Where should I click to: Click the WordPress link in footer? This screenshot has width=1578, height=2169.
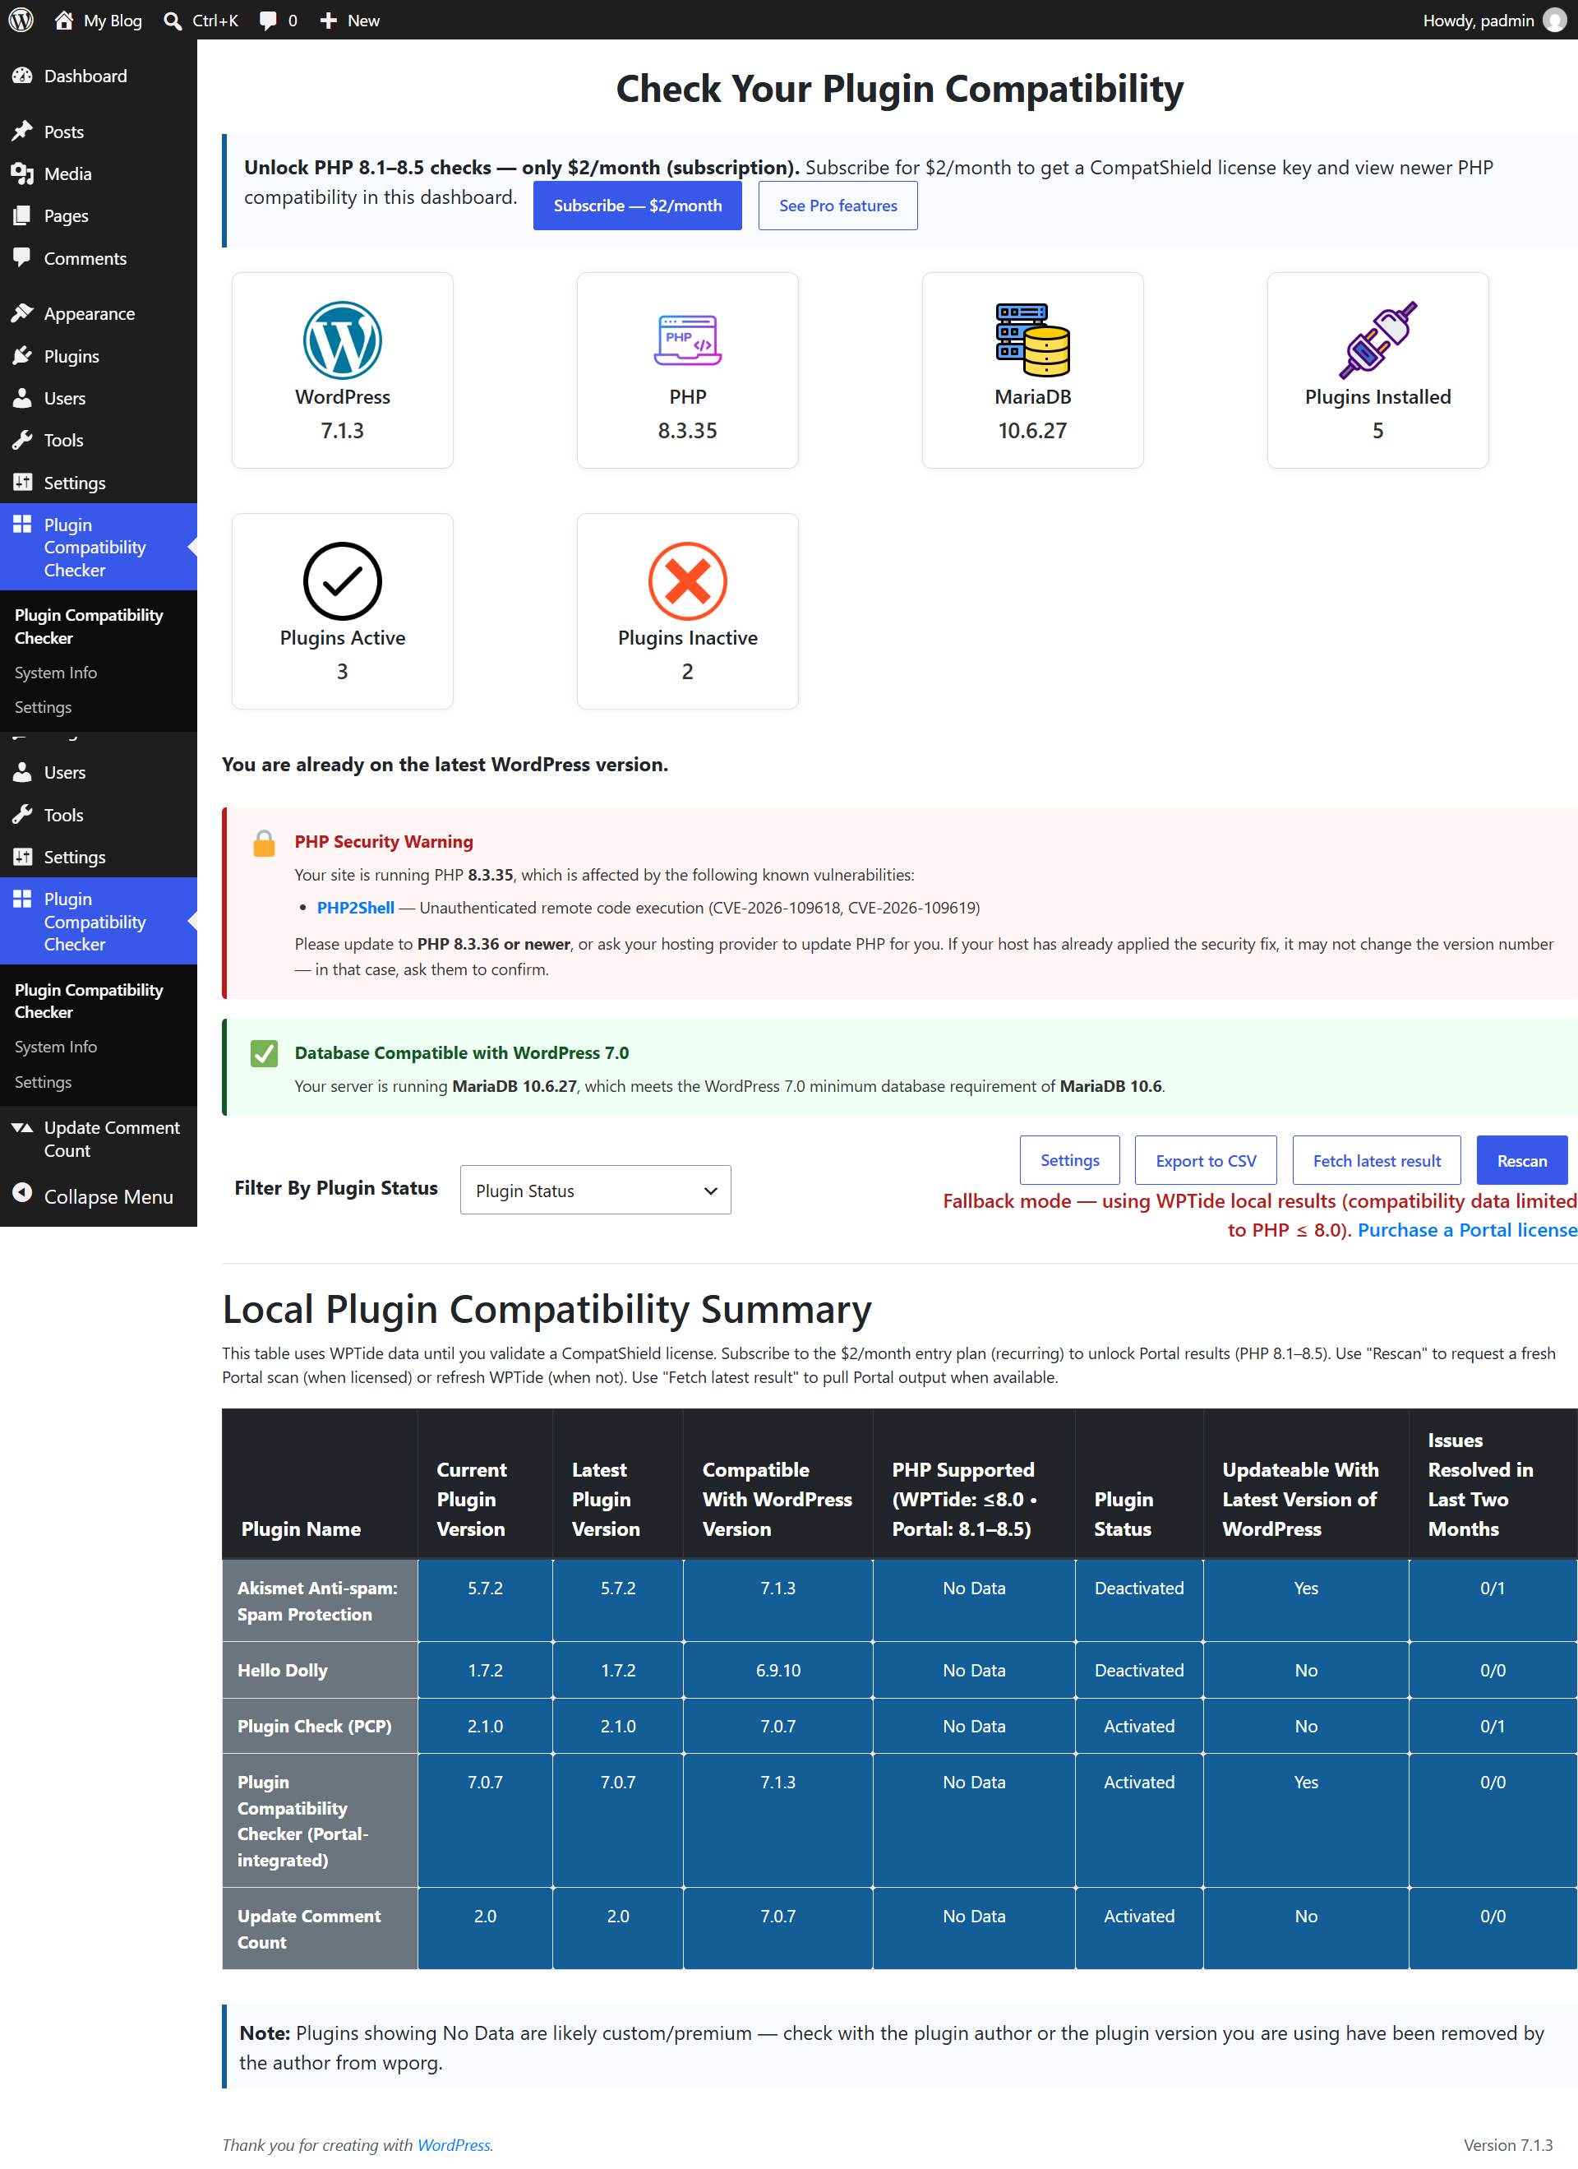[x=454, y=2145]
